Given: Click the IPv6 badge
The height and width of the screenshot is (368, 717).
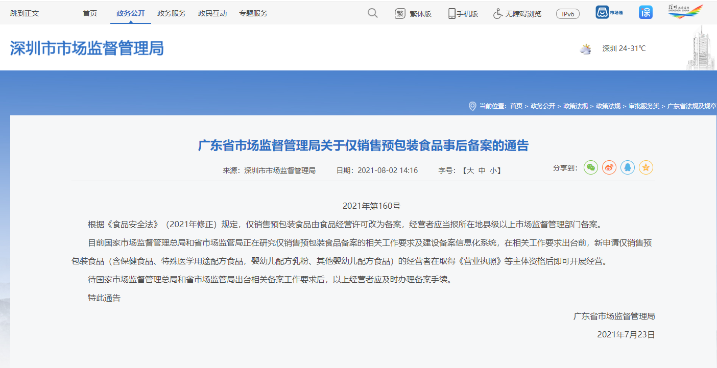Looking at the screenshot, I should (567, 14).
